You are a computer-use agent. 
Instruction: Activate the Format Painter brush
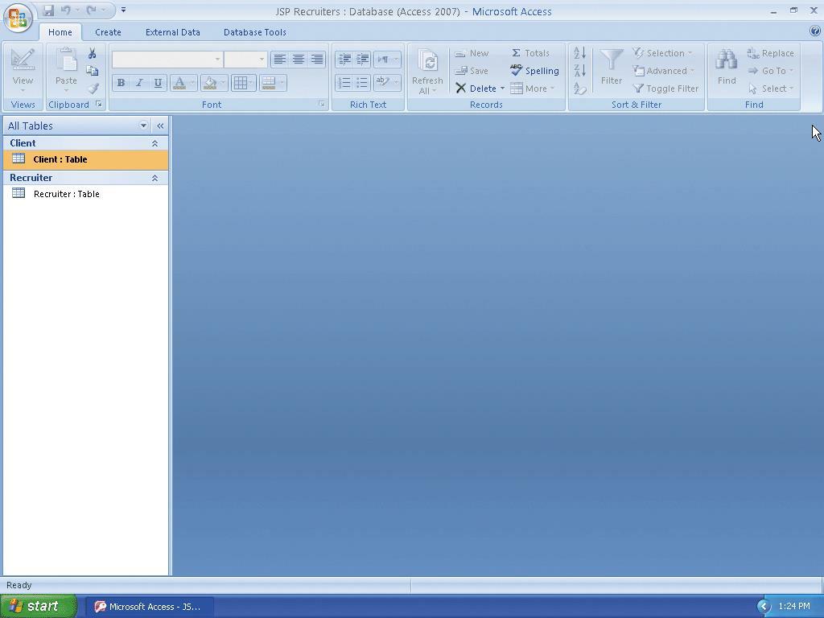pos(93,89)
